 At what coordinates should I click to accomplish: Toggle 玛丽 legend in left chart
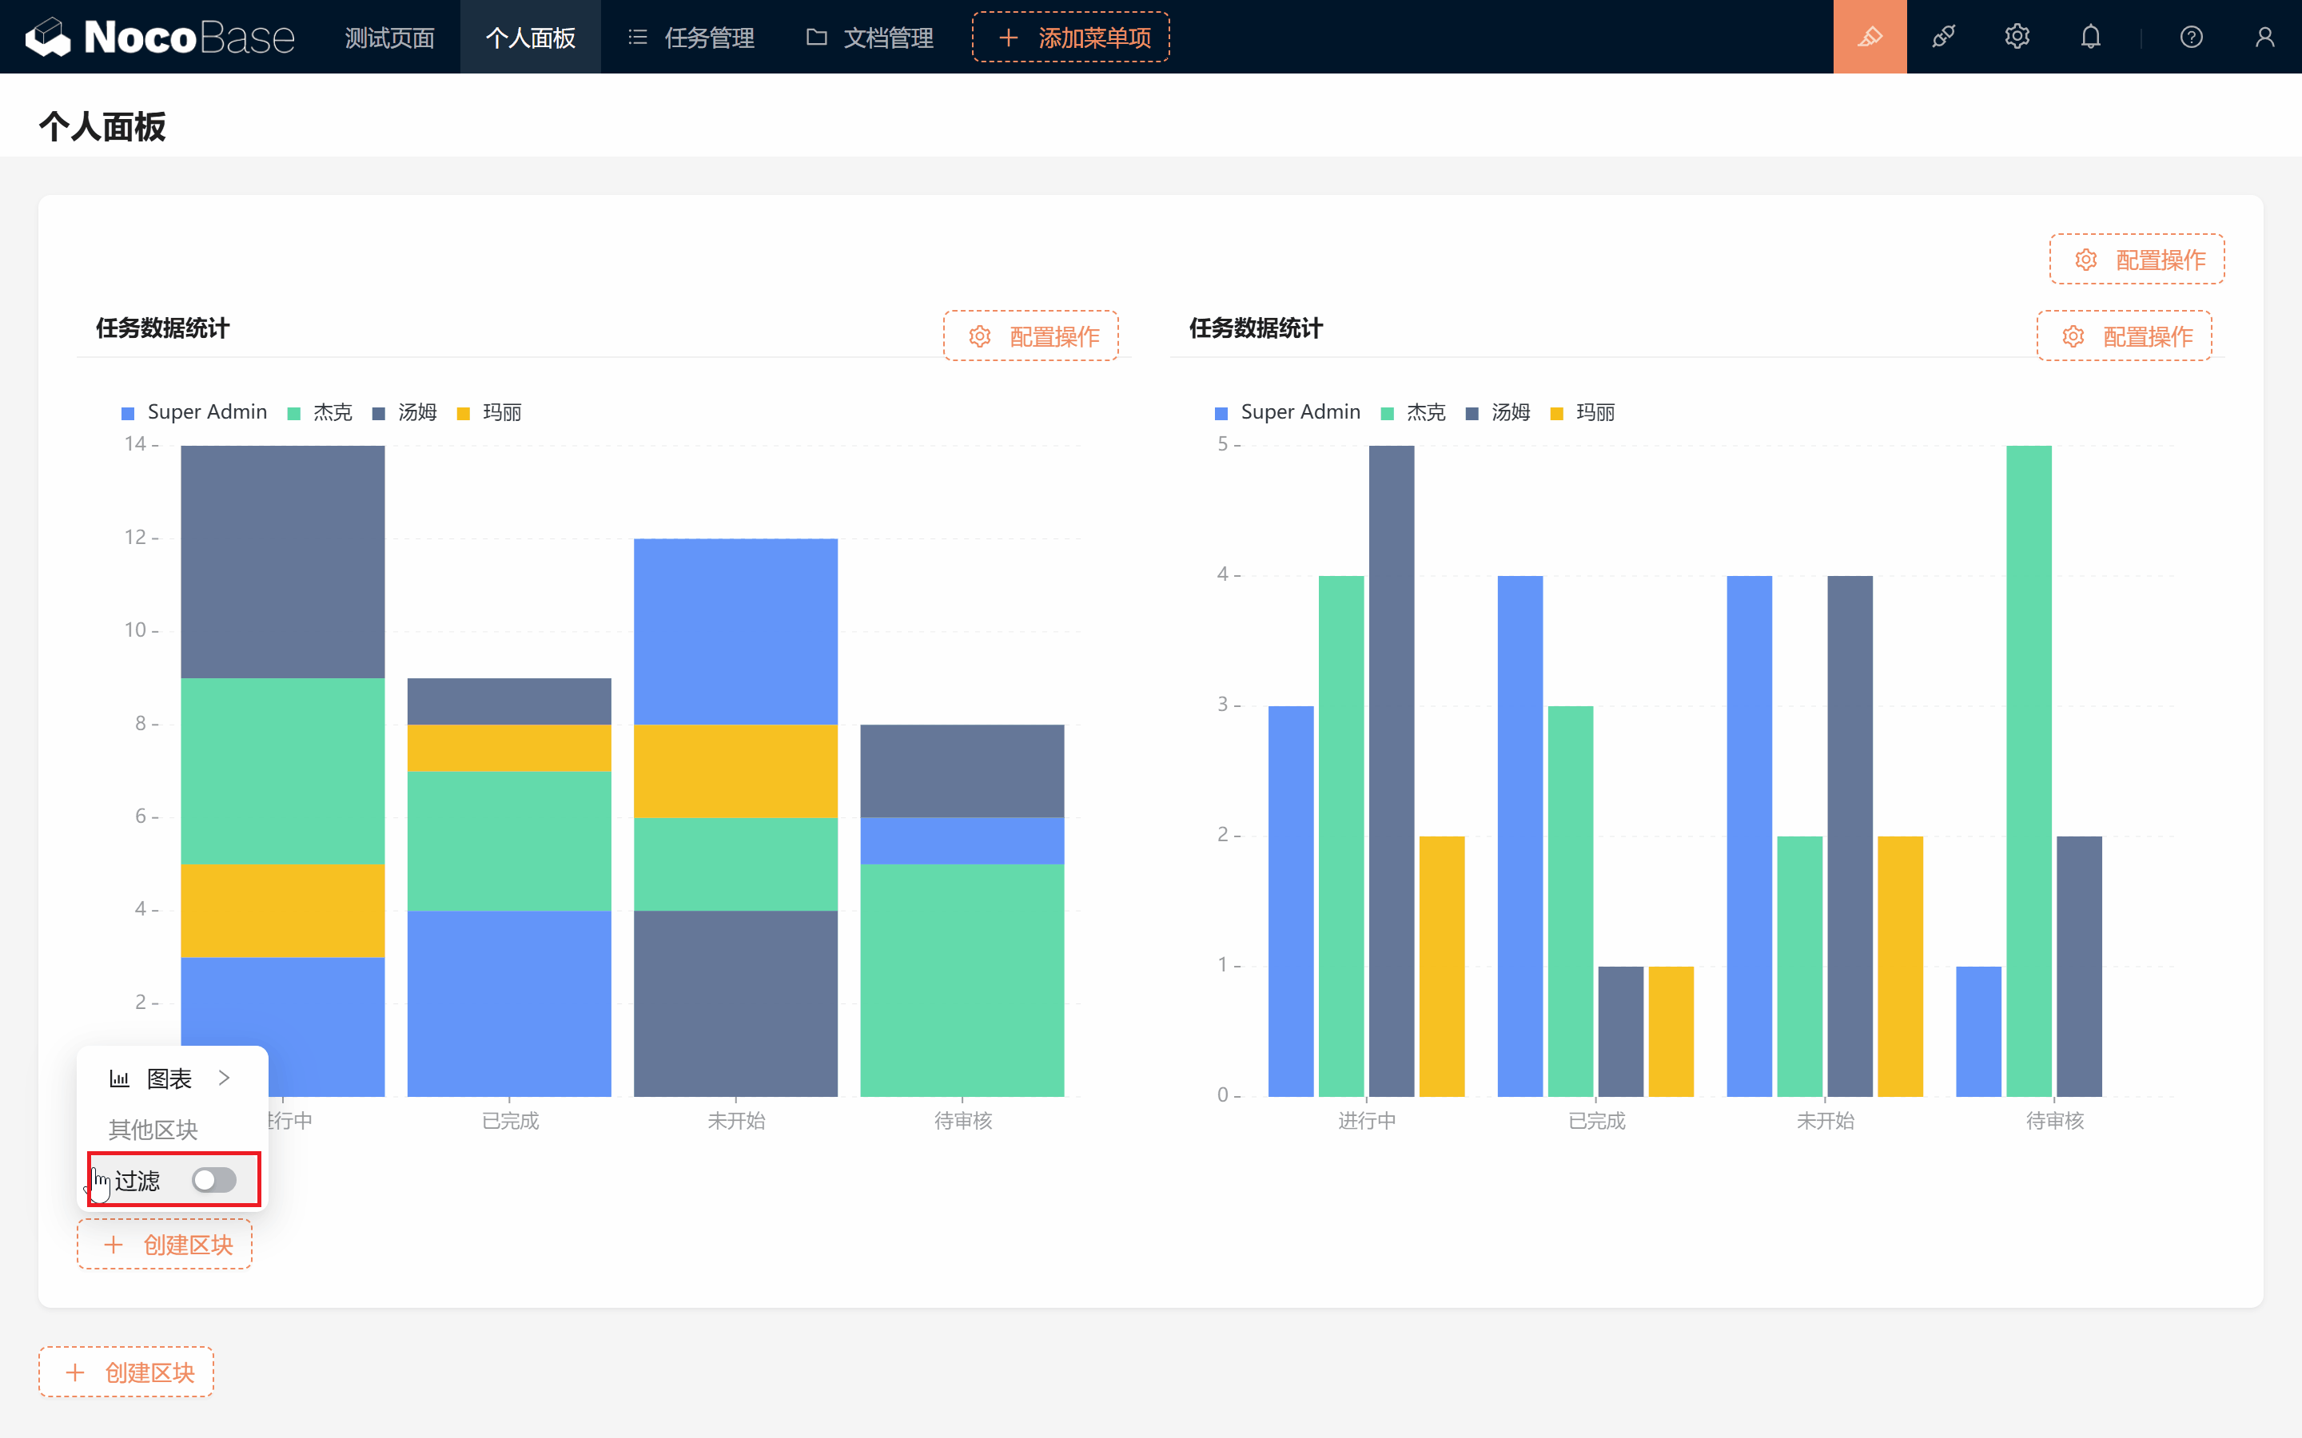click(490, 411)
